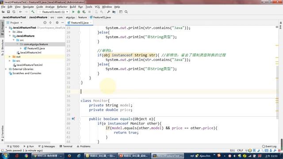Screen dimensions: 283x159
Task: Expand the Feature01.java tree node
Action: (x=21, y=48)
